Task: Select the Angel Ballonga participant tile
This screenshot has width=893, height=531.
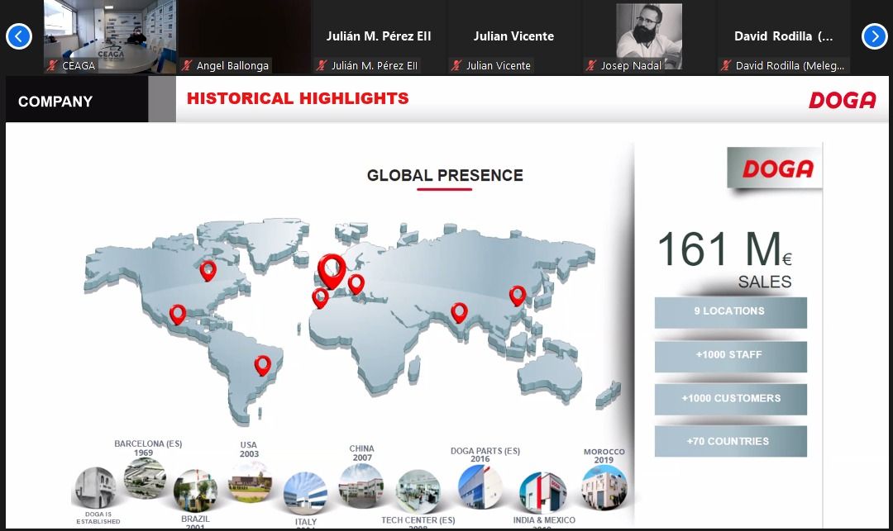Action: pos(244,37)
